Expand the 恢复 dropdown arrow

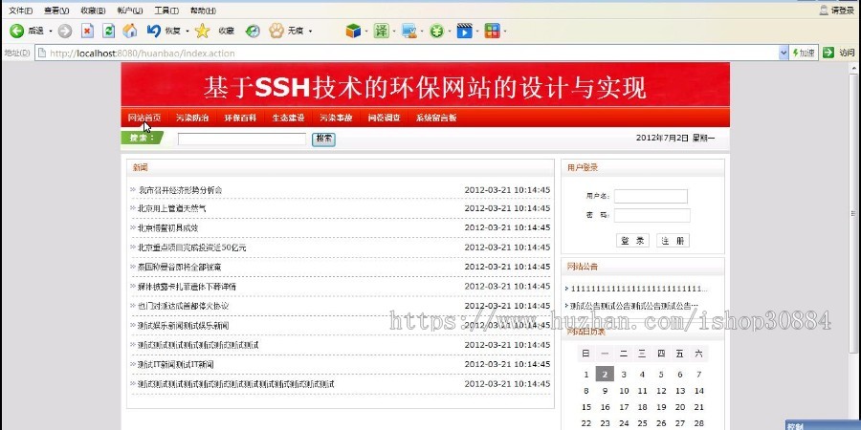click(x=187, y=32)
